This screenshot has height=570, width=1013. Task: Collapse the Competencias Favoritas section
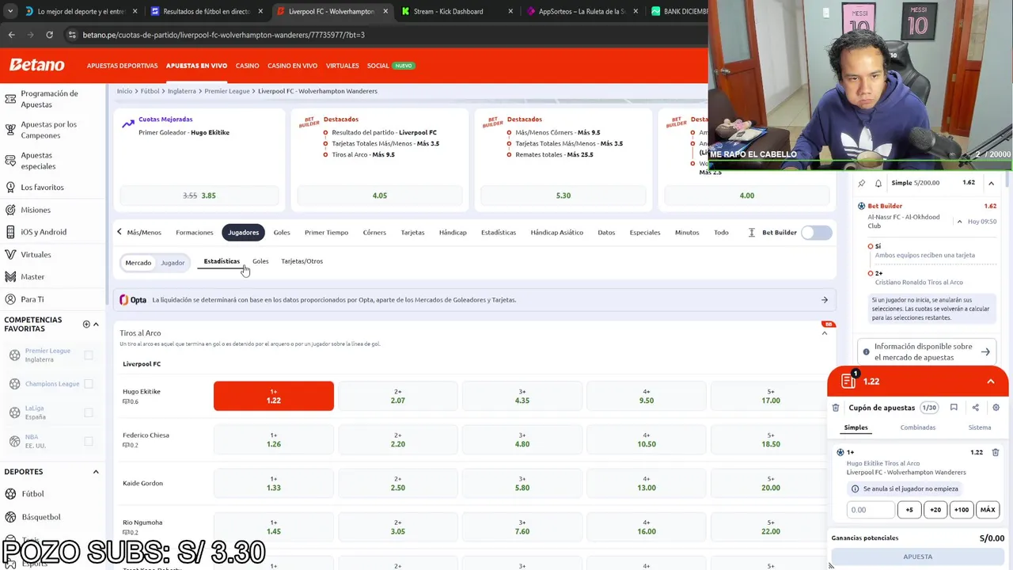(x=96, y=324)
